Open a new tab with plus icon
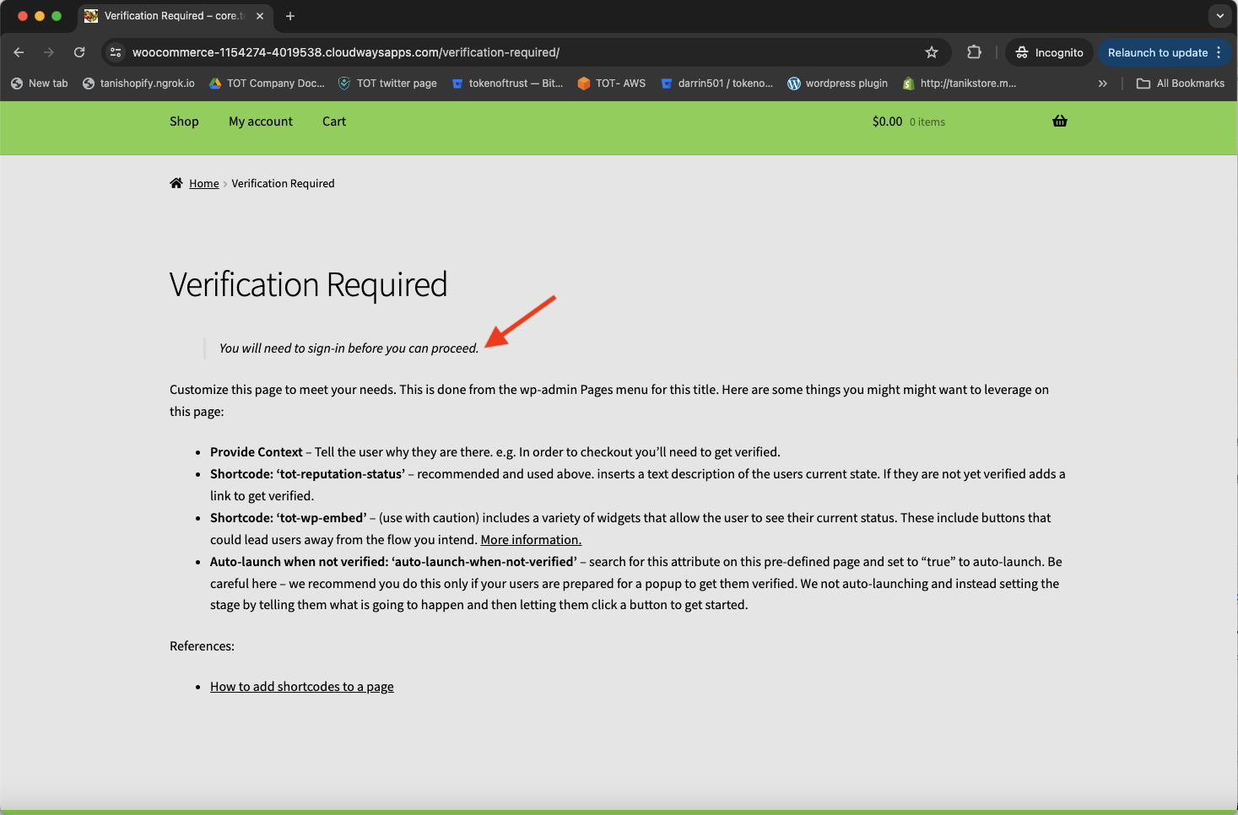Screen dimensions: 1238x815 click(290, 16)
